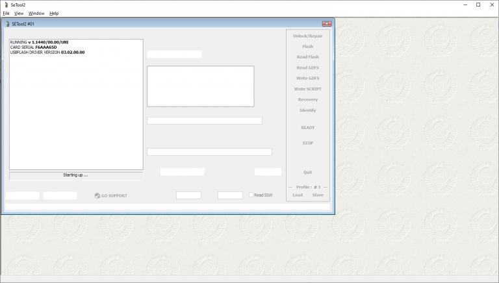This screenshot has height=283, width=499.
Task: Click the SeTool2 application icon in title bar
Action: coord(6,5)
